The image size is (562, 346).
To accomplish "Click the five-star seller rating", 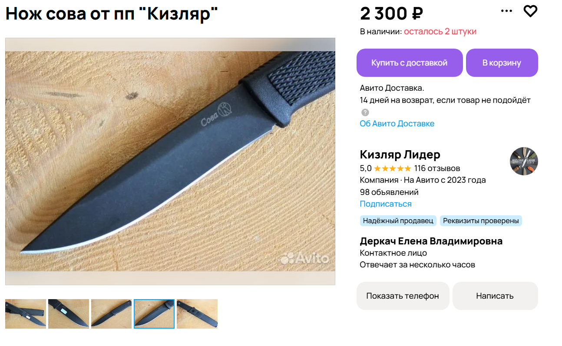I will (392, 168).
